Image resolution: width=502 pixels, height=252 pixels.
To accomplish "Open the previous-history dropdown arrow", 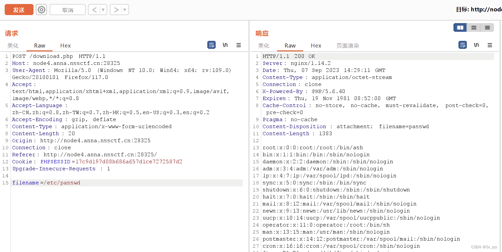I will pyautogui.click(x=103, y=10).
